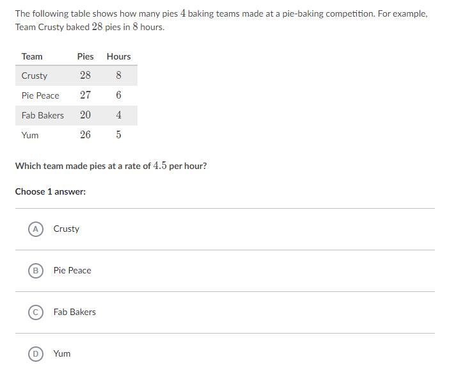Click the Crusty row in table

coord(76,76)
